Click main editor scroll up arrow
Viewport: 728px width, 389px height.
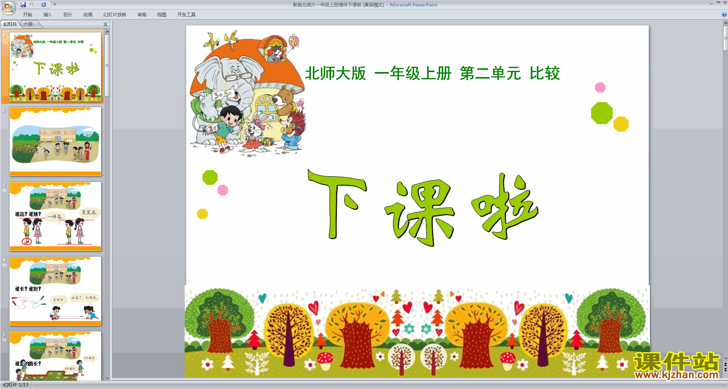click(725, 23)
